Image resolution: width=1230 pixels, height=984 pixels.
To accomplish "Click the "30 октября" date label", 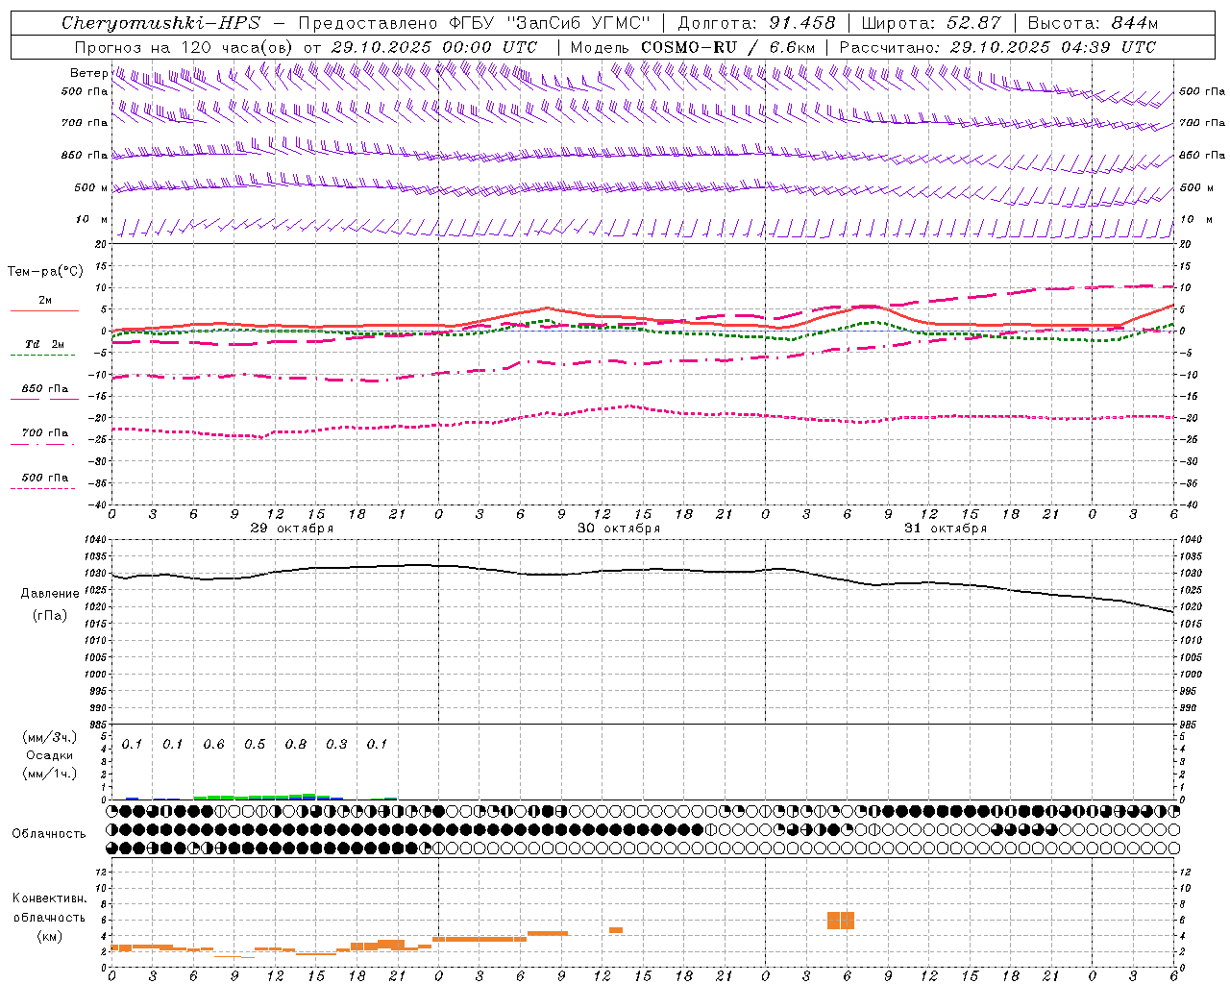I will click(619, 529).
